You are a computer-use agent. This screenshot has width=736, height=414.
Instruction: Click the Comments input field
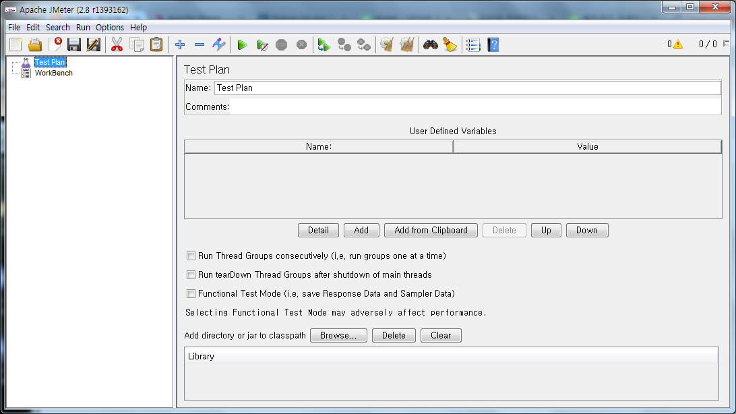click(475, 107)
